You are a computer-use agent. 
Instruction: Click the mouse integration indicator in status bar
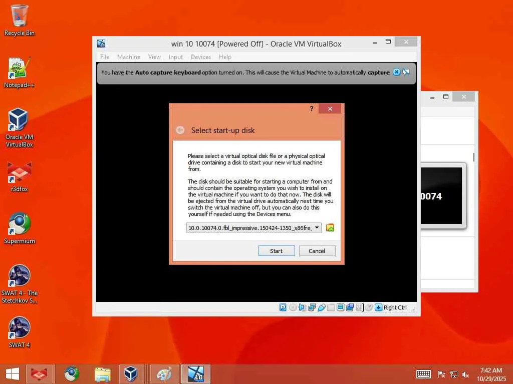pyautogui.click(x=369, y=307)
